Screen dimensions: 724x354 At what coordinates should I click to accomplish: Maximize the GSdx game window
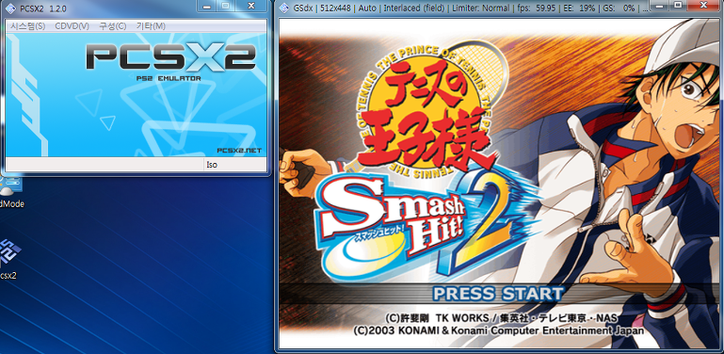click(x=678, y=6)
